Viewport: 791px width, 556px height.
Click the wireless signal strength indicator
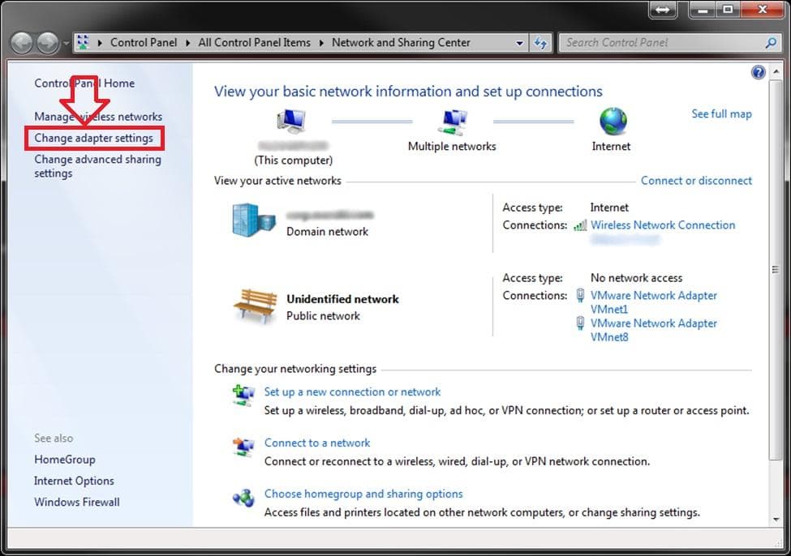pyautogui.click(x=583, y=225)
